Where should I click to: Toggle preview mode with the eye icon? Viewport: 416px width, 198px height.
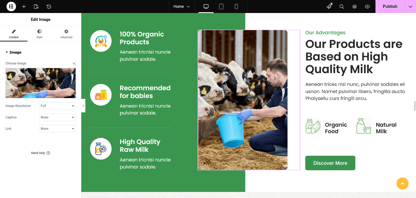tap(367, 7)
